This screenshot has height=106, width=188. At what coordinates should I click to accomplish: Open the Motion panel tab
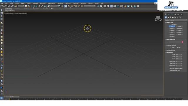pyautogui.click(x=175, y=14)
